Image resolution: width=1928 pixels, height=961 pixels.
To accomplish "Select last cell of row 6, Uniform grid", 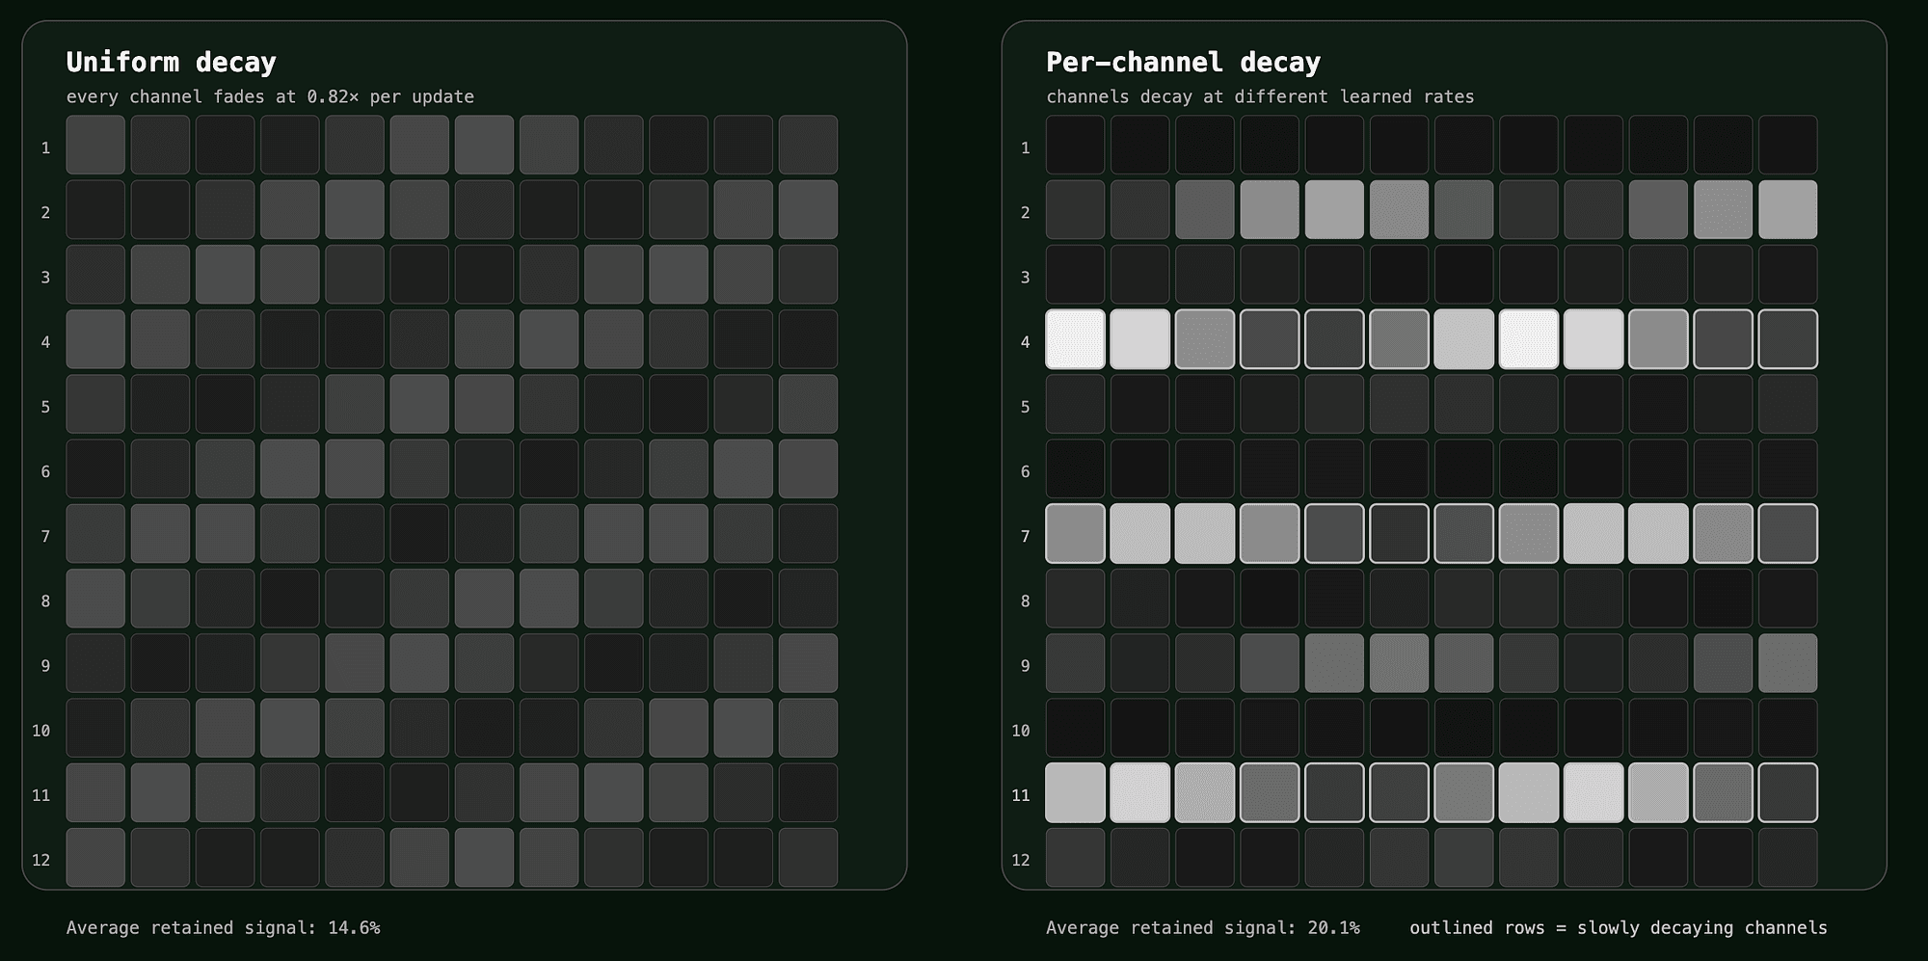I will 808,468.
